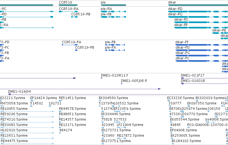Select EST EP22059.3prime label
This screenshot has height=145, width=228.
[x=127, y=109]
